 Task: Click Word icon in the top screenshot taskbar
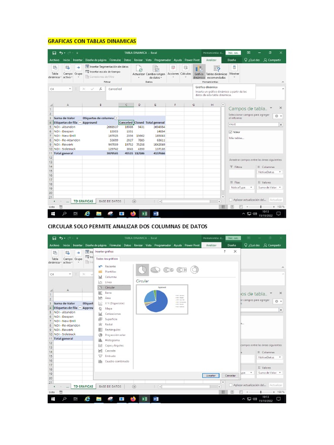(x=156, y=214)
